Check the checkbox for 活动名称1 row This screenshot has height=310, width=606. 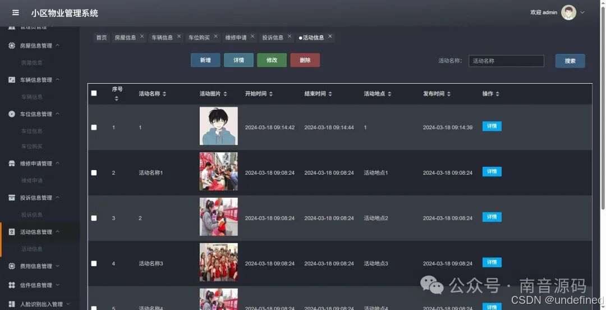(x=94, y=172)
